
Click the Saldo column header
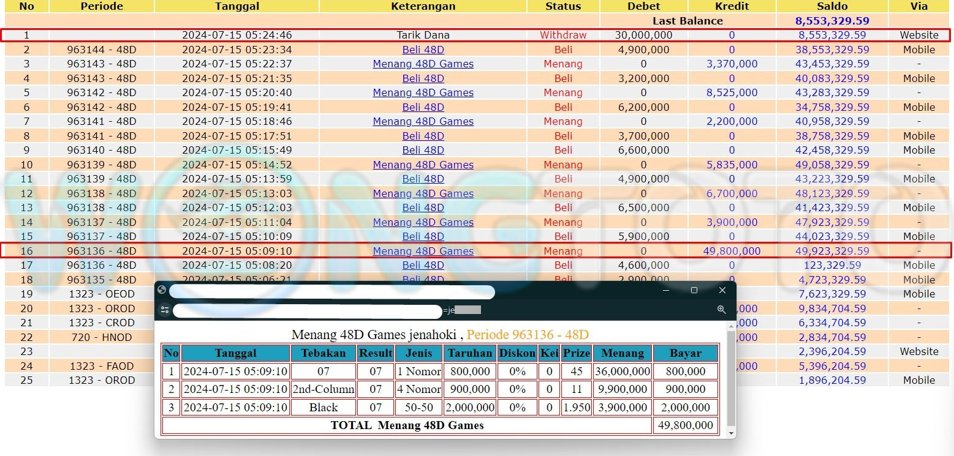(x=832, y=6)
